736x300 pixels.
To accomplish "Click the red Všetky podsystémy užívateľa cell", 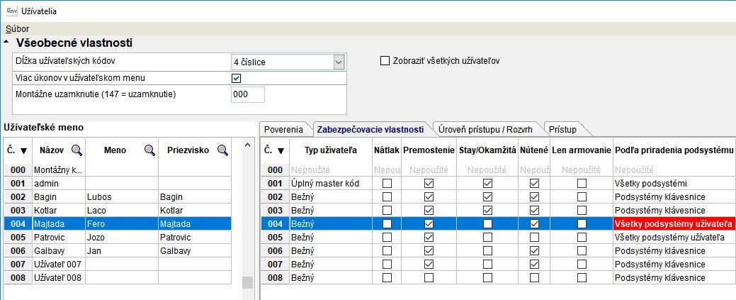I will pyautogui.click(x=673, y=224).
